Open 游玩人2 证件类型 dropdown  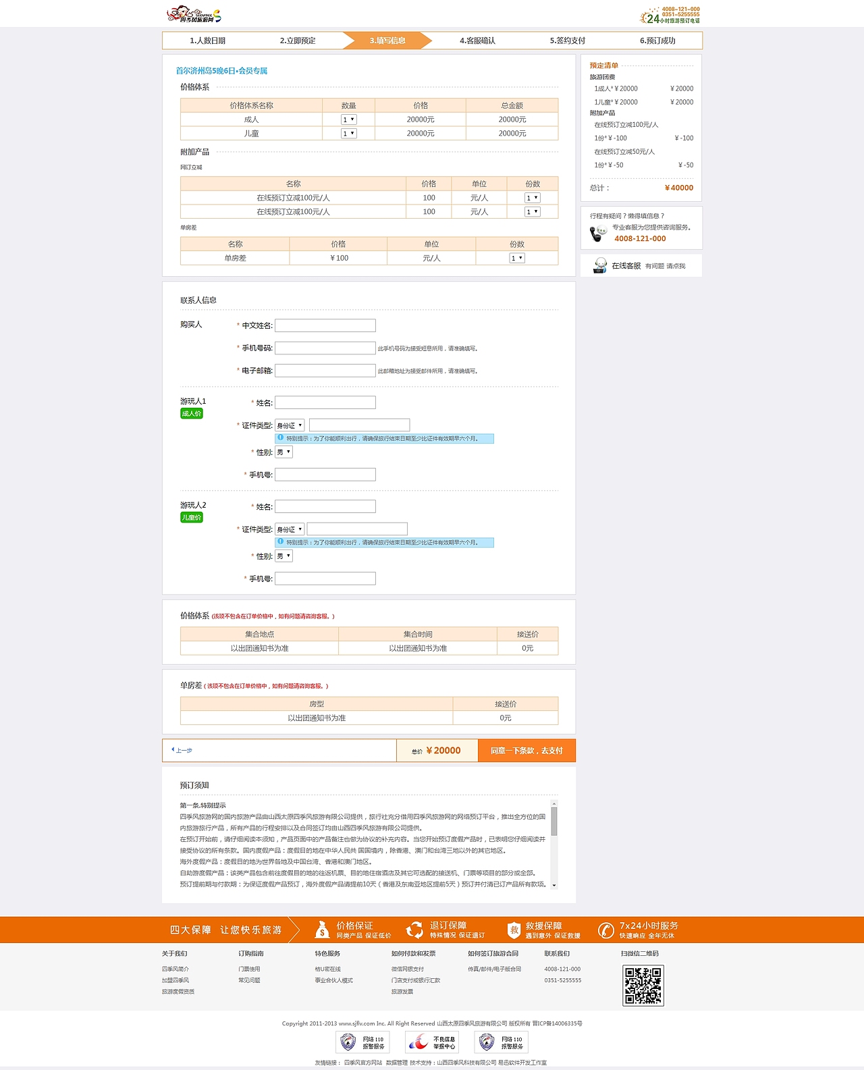[290, 529]
